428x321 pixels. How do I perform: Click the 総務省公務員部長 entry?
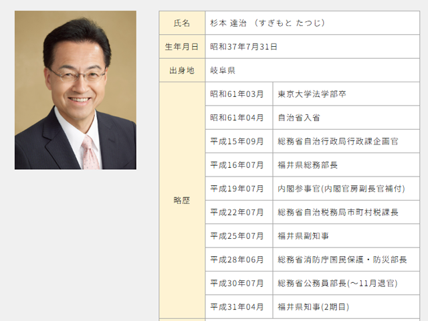click(x=338, y=284)
